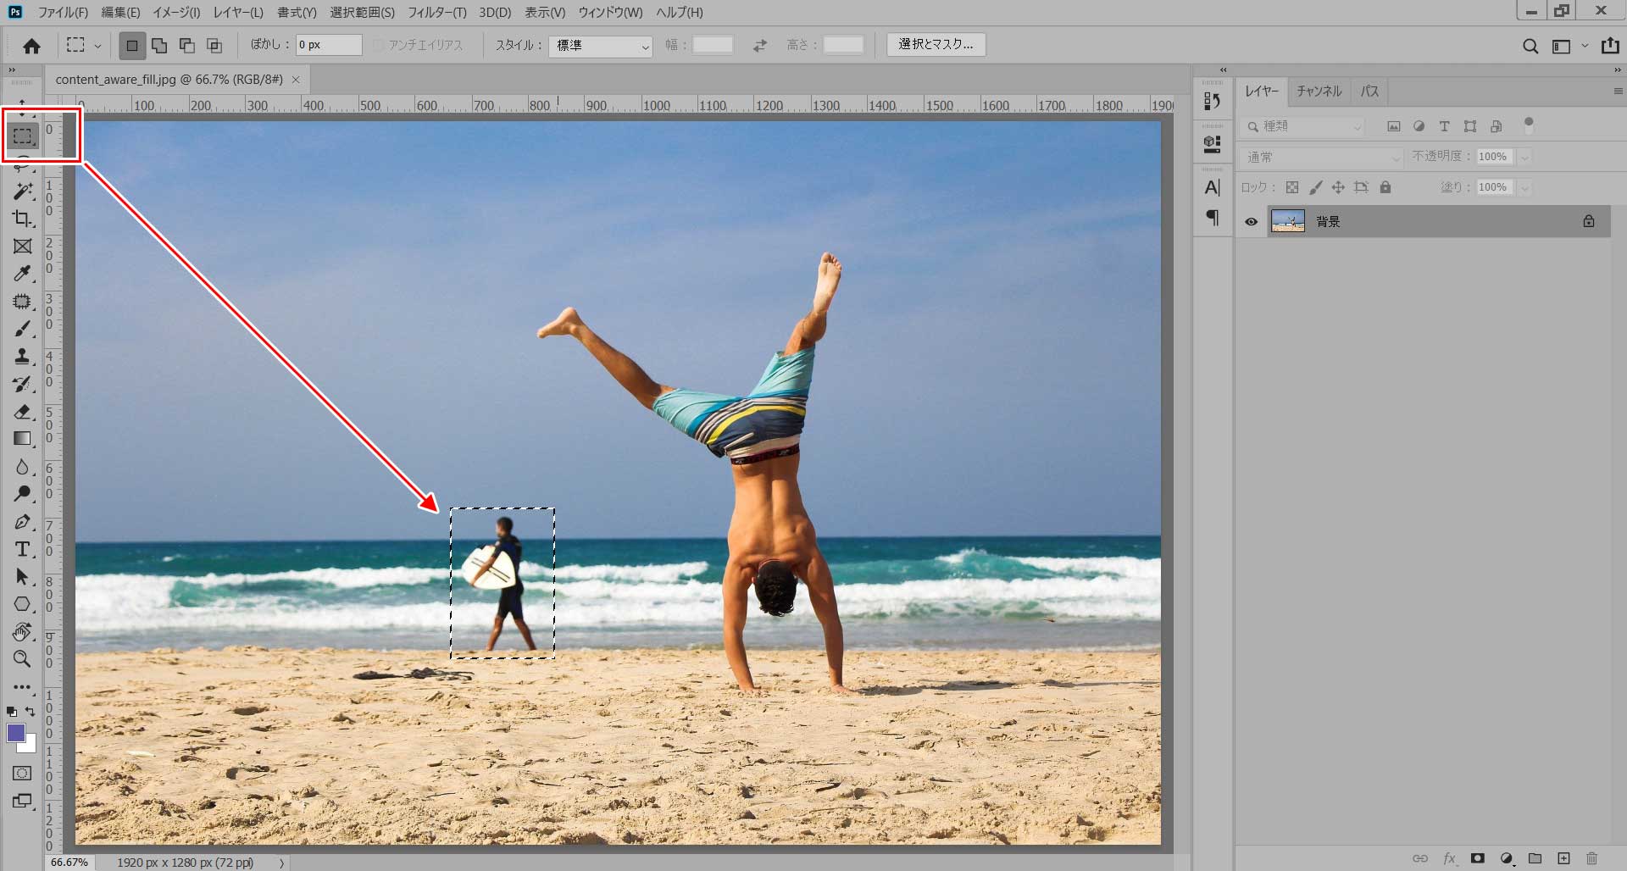Select the Frame tool
The image size is (1627, 871).
[22, 247]
